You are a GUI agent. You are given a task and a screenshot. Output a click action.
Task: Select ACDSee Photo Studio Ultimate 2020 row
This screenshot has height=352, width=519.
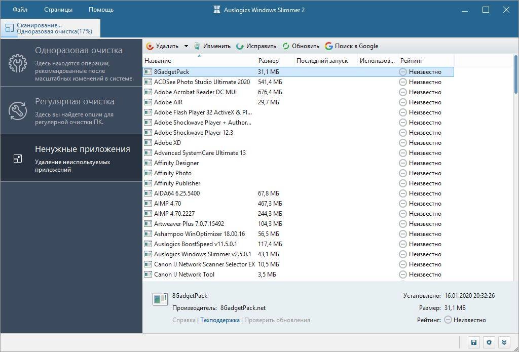pos(298,82)
